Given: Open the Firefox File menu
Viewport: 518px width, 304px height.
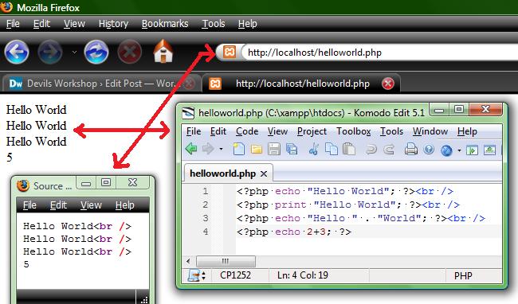Looking at the screenshot, I should tap(13, 24).
